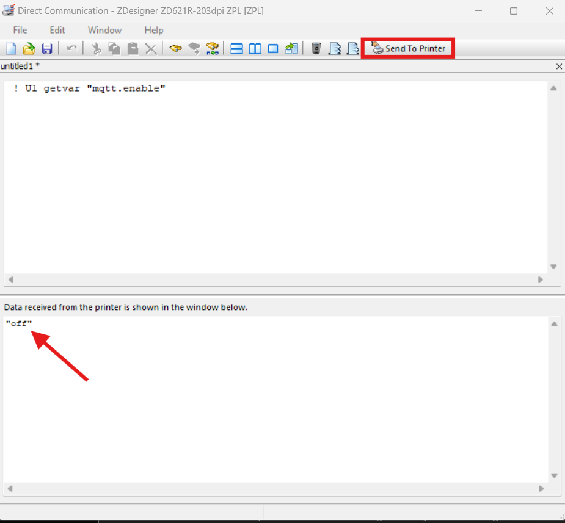
Task: Close the untitled1 document tab
Action: coord(559,67)
